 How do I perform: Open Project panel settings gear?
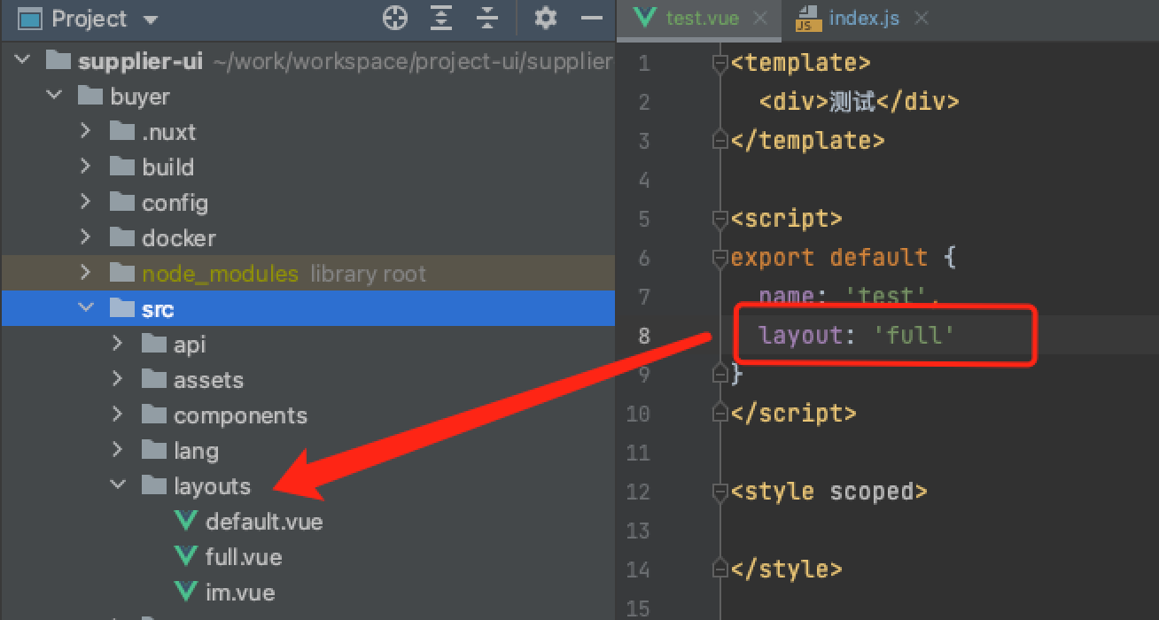pyautogui.click(x=546, y=18)
